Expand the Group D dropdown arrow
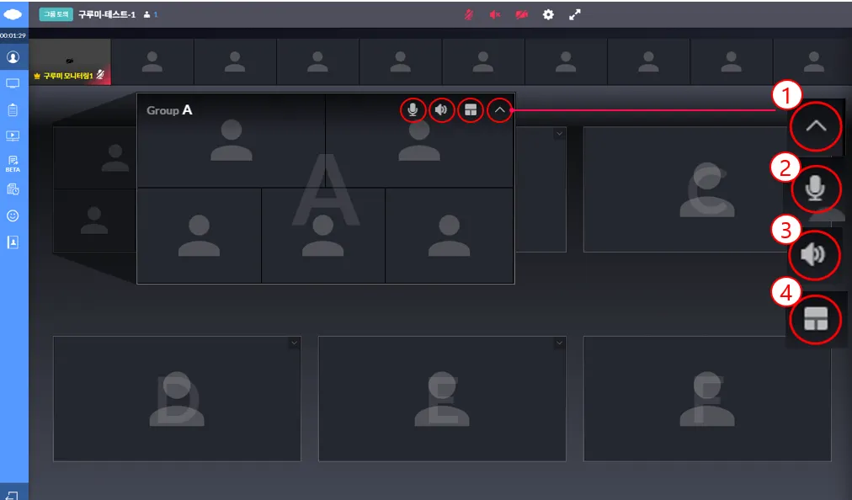The width and height of the screenshot is (852, 500). point(294,343)
